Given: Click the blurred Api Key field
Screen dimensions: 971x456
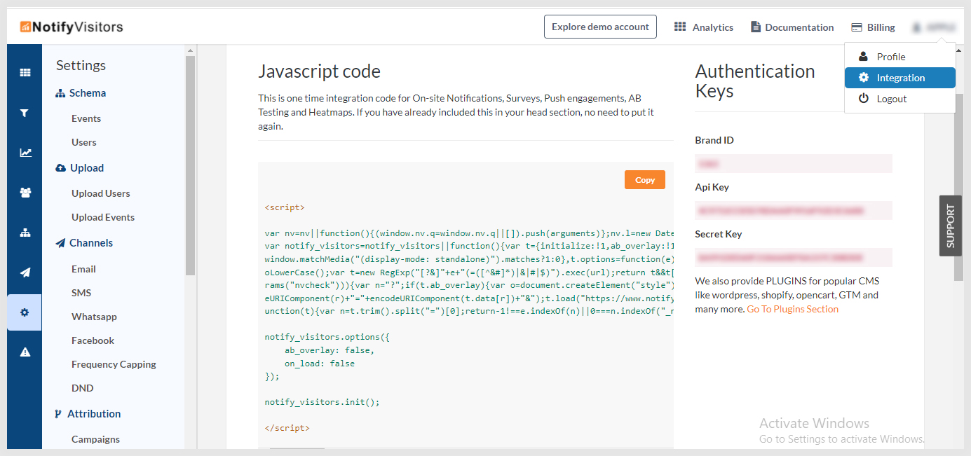Looking at the screenshot, I should click(794, 210).
